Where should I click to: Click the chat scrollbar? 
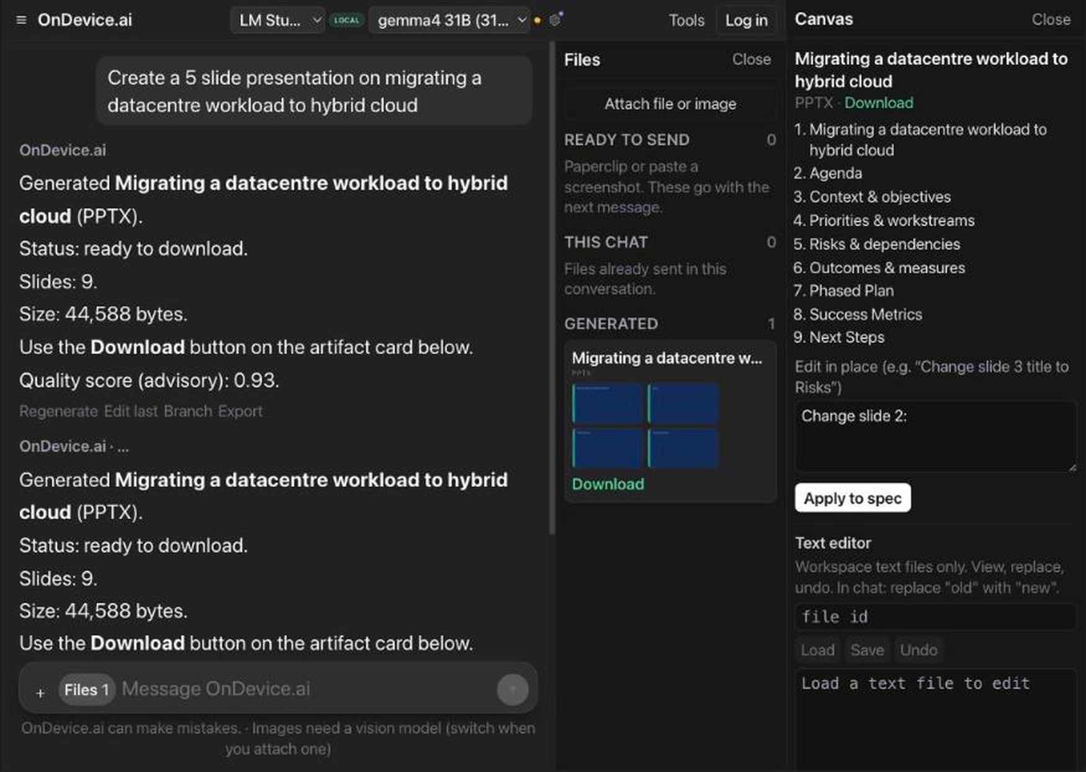click(x=552, y=288)
